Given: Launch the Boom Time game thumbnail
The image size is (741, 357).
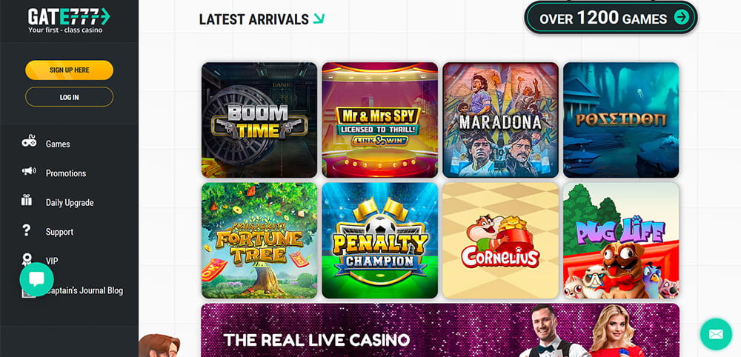Looking at the screenshot, I should pos(259,120).
